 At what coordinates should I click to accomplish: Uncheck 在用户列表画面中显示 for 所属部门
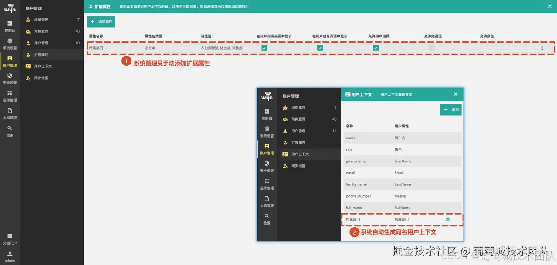(x=264, y=48)
